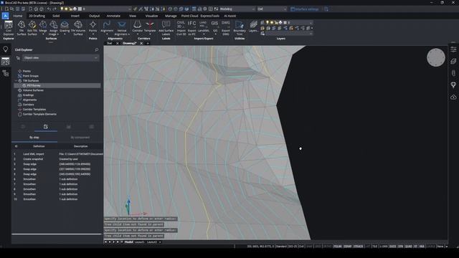459x258 pixels.
Task: Click the Description column header
Action: pyautogui.click(x=81, y=146)
